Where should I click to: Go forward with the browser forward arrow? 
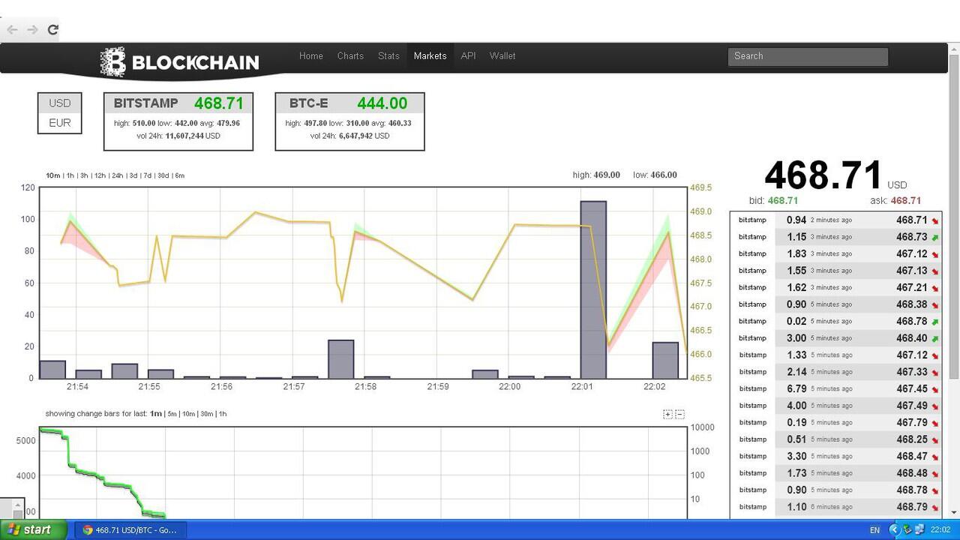[x=32, y=30]
